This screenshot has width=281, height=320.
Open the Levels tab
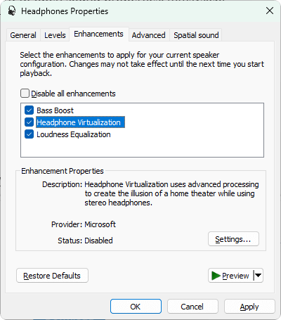tap(55, 35)
